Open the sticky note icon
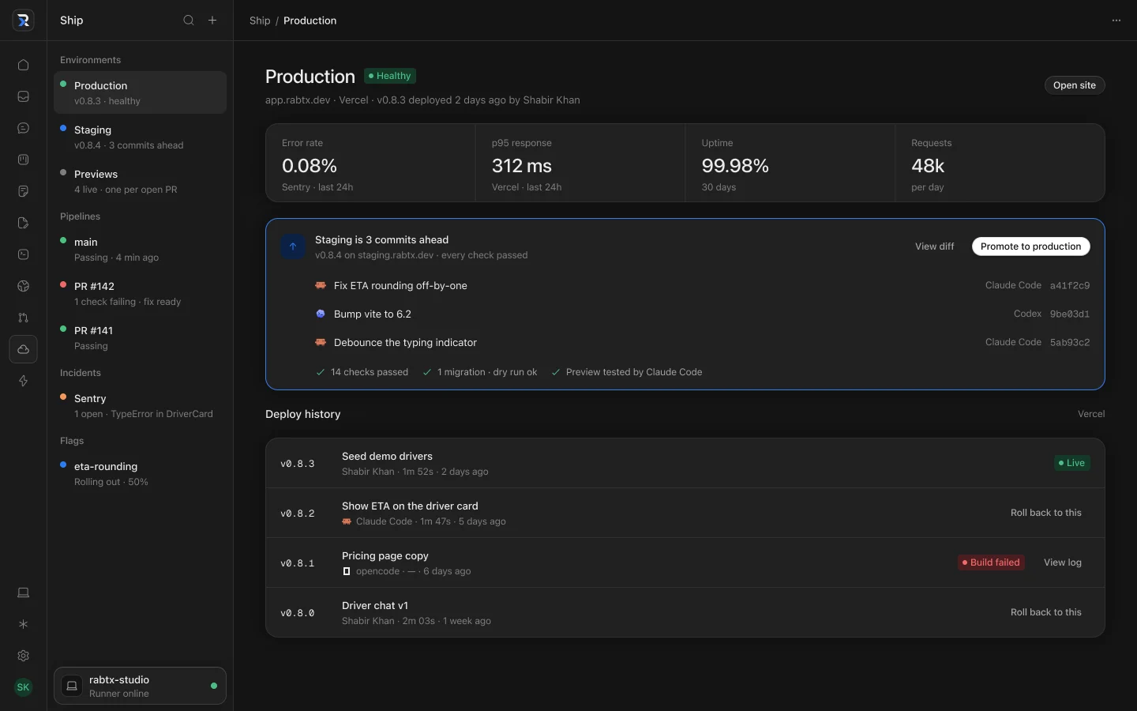 tap(23, 191)
